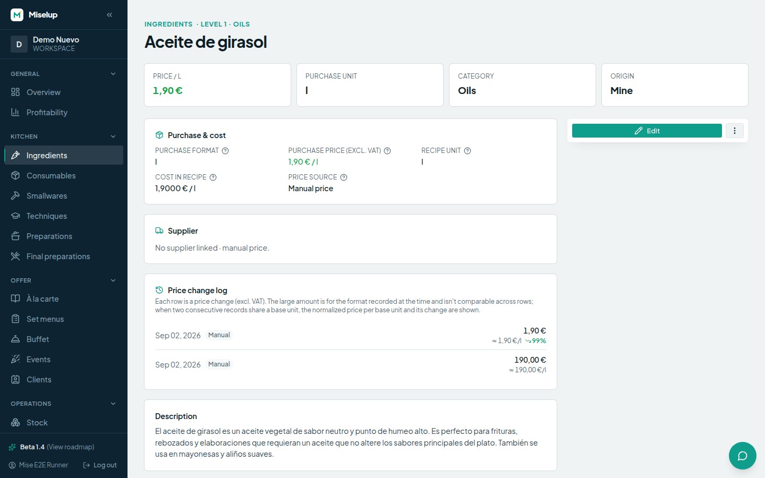Click the Consumables box icon

(x=15, y=175)
